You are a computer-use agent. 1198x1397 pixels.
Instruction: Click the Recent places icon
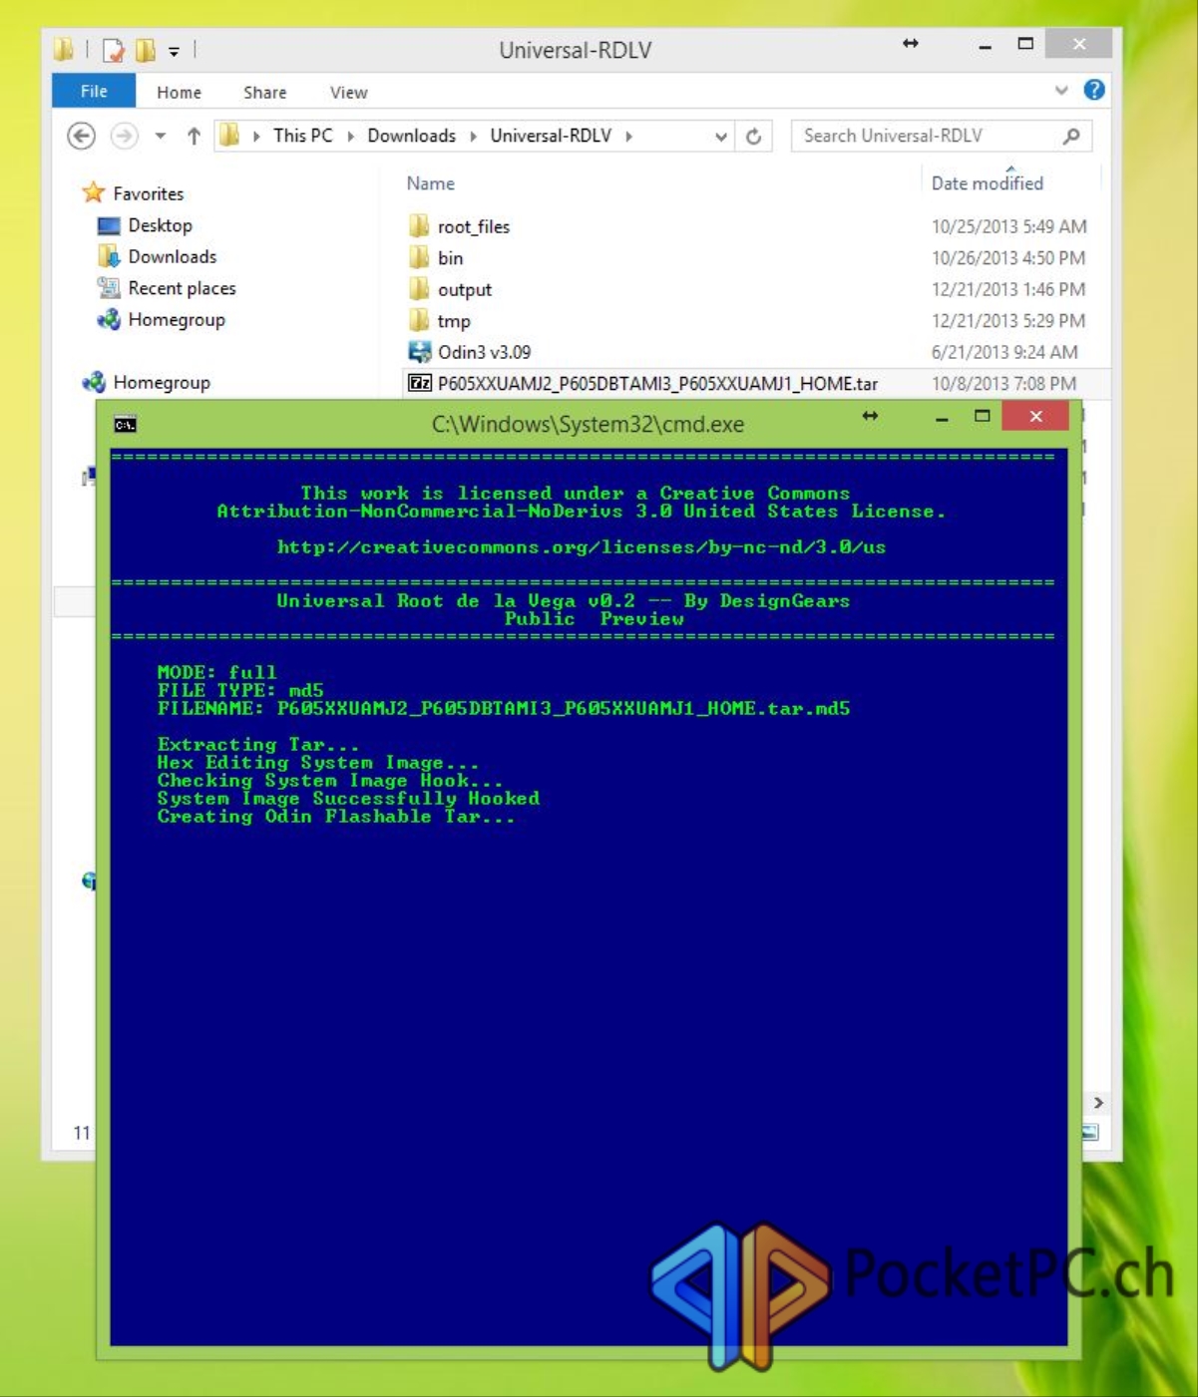click(109, 288)
